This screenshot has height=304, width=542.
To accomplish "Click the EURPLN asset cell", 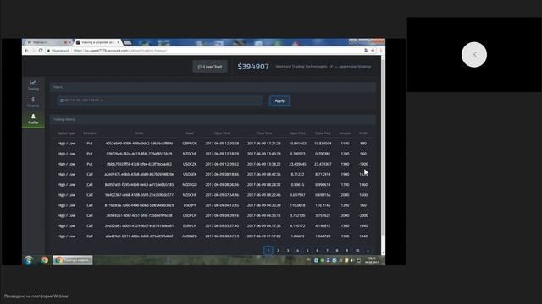I will point(190,226).
